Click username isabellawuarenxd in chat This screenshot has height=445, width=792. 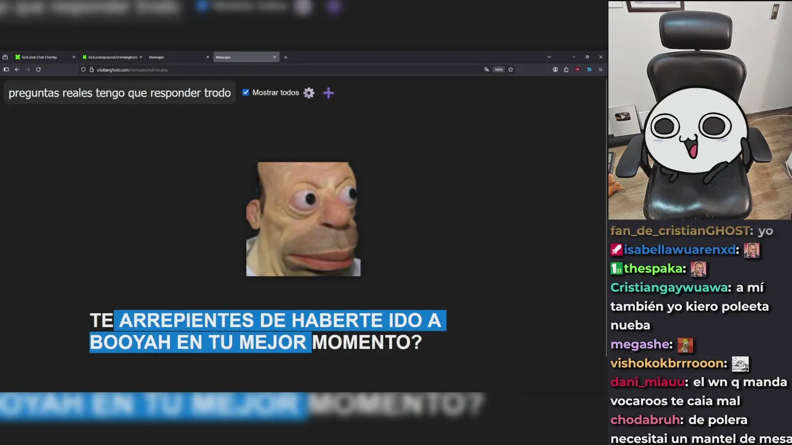click(680, 250)
